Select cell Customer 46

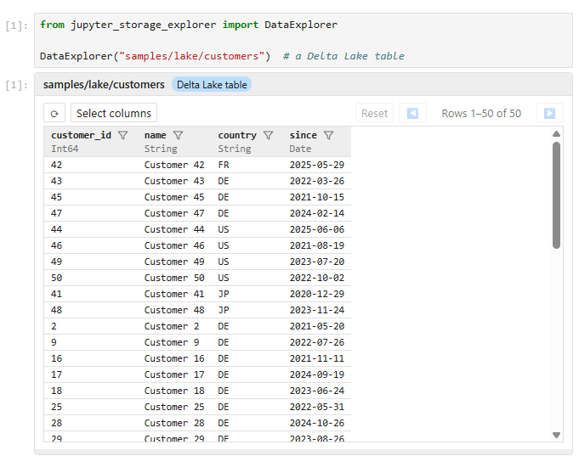pos(174,245)
